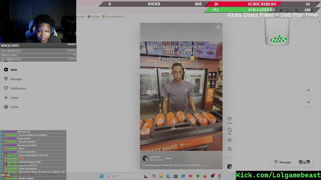Select Create in the sidebar
Image resolution: width=321 pixels, height=180 pixels.
tap(14, 98)
